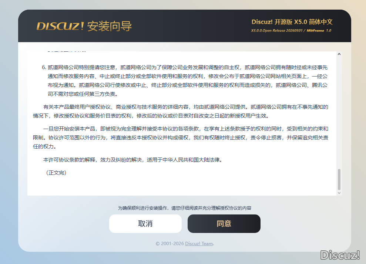Click paragraph beginning '有关本产品最终用户授权协议'
The height and width of the screenshot is (264, 366).
pyautogui.click(x=181, y=111)
